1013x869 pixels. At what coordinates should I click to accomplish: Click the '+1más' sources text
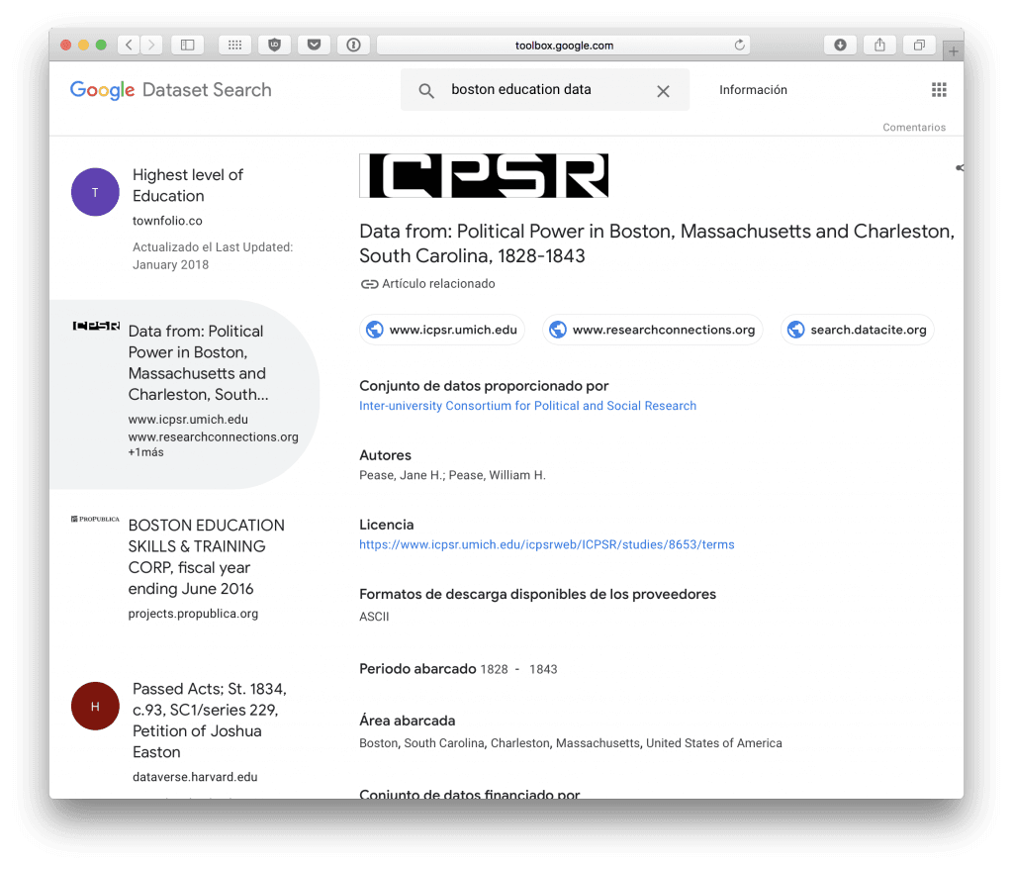[146, 452]
